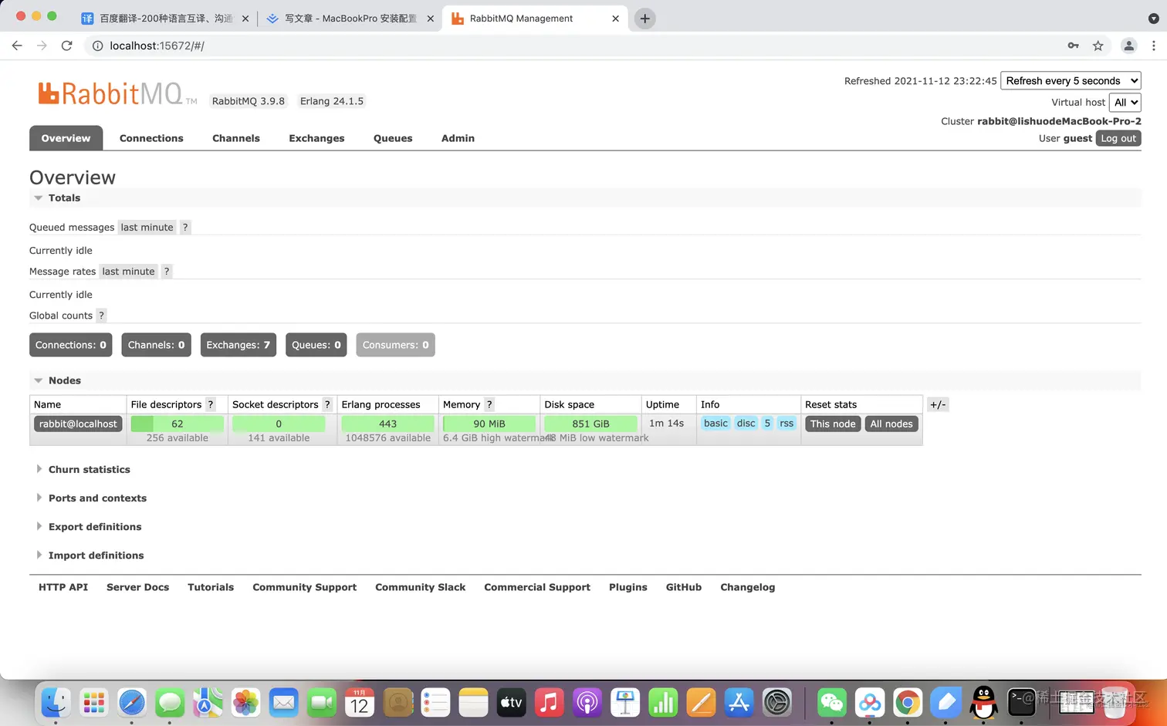Switch to the Exchanges tab
The height and width of the screenshot is (726, 1167).
click(316, 139)
